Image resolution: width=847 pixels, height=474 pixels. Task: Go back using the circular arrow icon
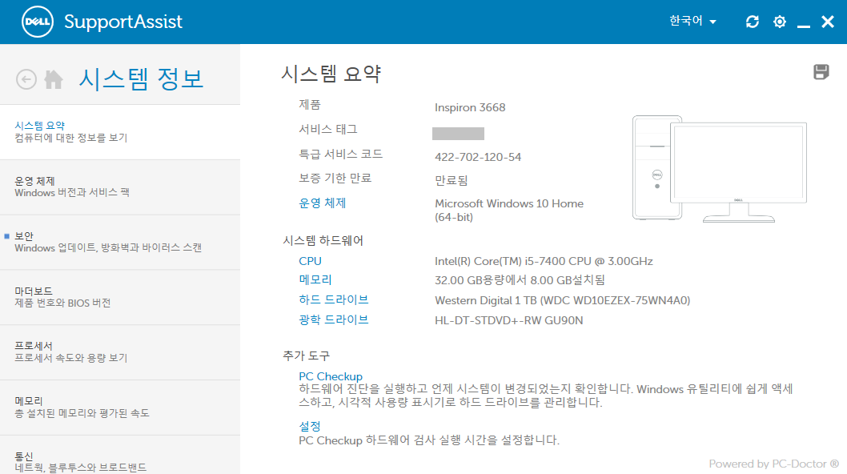26,79
